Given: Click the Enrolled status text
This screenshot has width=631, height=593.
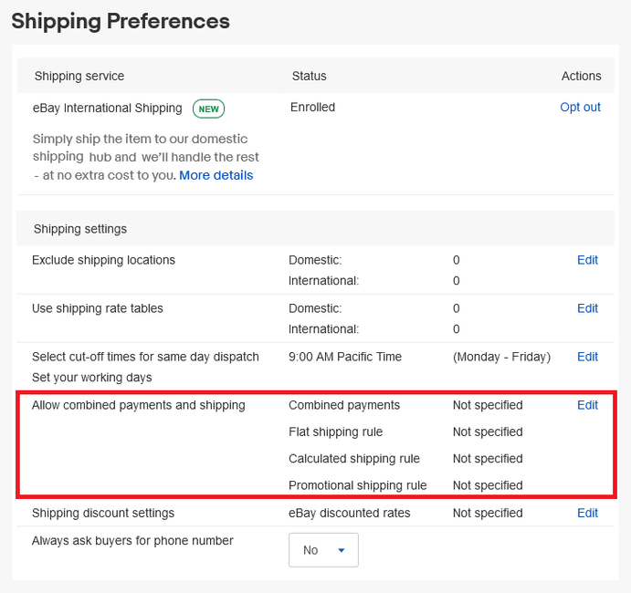Looking at the screenshot, I should [312, 108].
